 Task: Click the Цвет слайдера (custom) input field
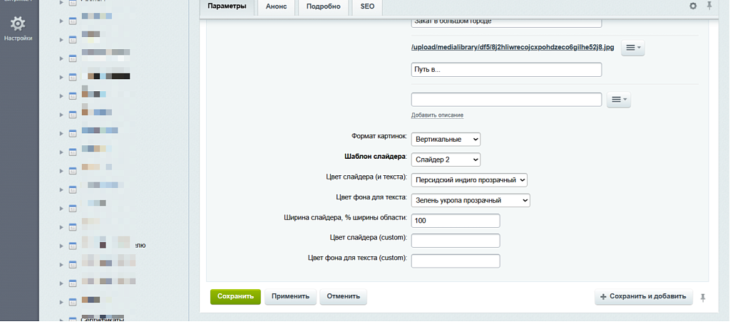(456, 241)
